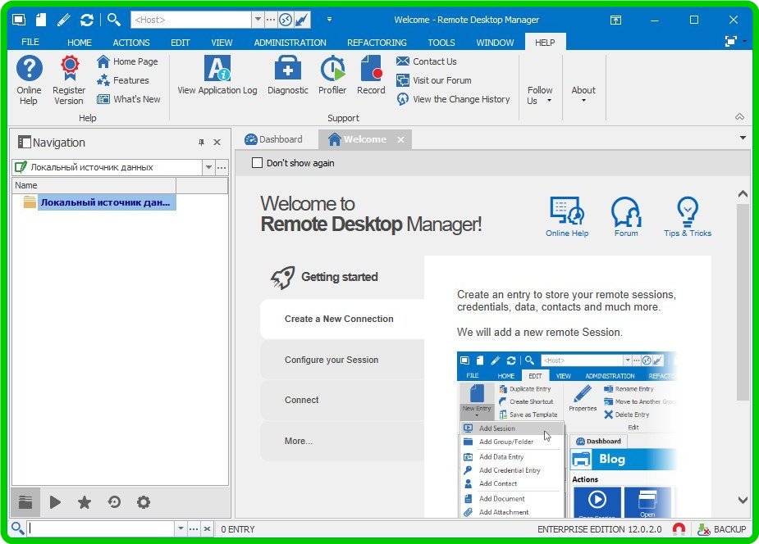The image size is (759, 544).
Task: Click Contact Us in Support group
Action: pyautogui.click(x=426, y=61)
